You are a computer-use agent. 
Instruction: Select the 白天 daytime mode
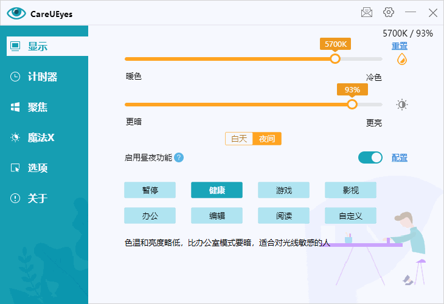tap(239, 139)
